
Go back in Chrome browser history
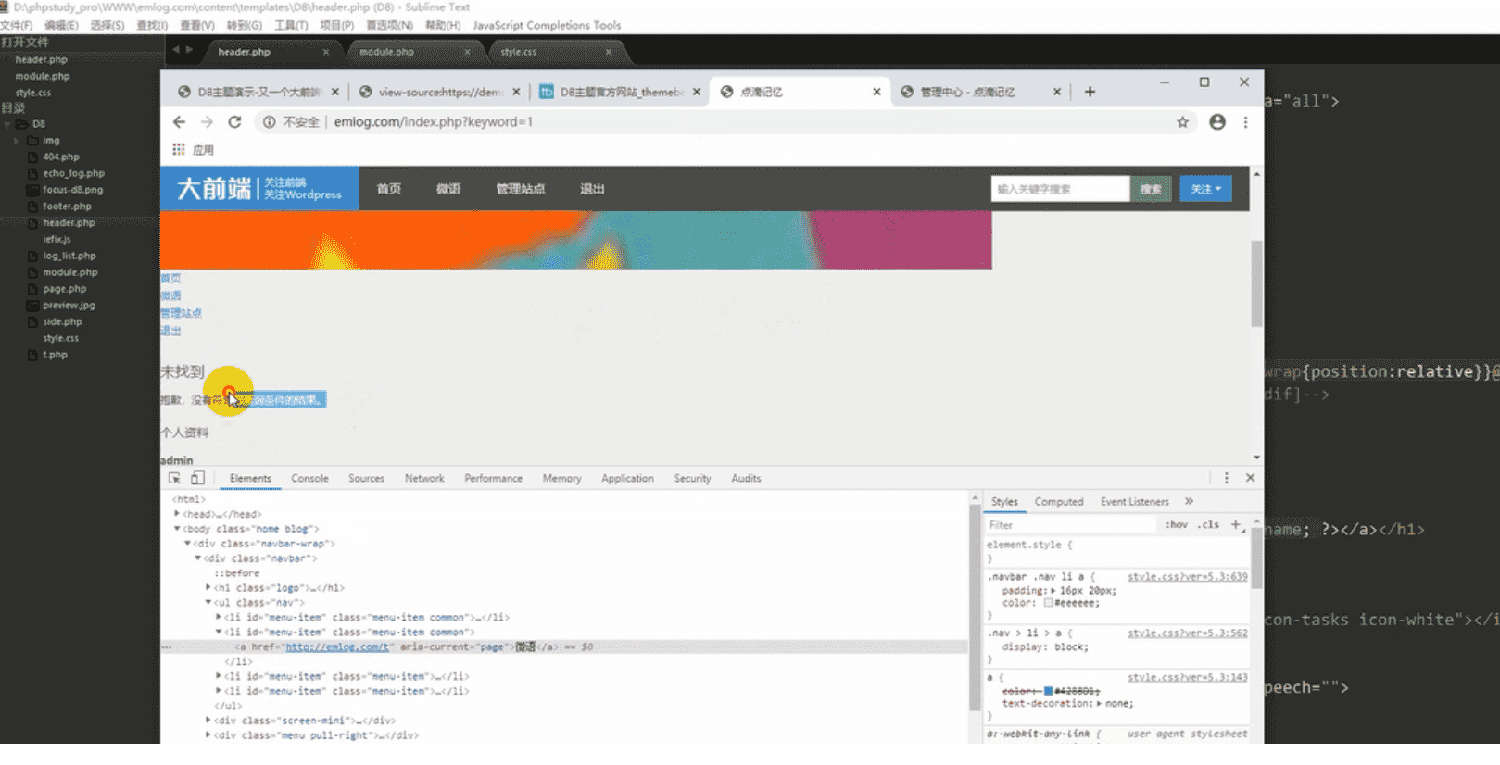[x=179, y=122]
